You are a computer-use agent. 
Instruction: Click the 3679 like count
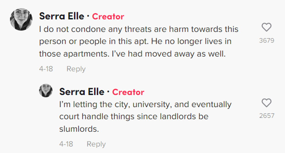(266, 40)
